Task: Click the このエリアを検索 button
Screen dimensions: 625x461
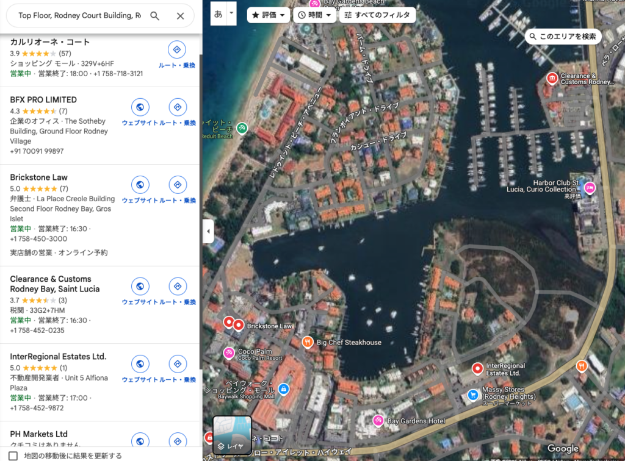Action: click(x=563, y=37)
